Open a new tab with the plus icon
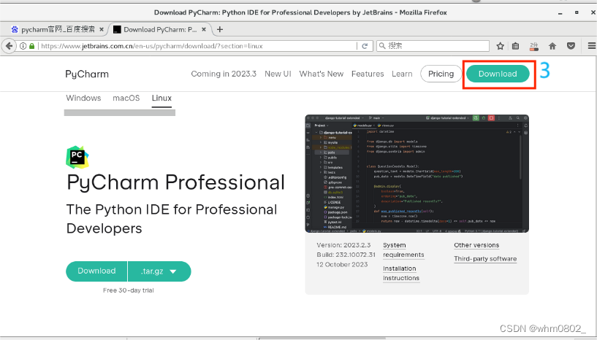This screenshot has height=340, width=597. tap(220, 29)
